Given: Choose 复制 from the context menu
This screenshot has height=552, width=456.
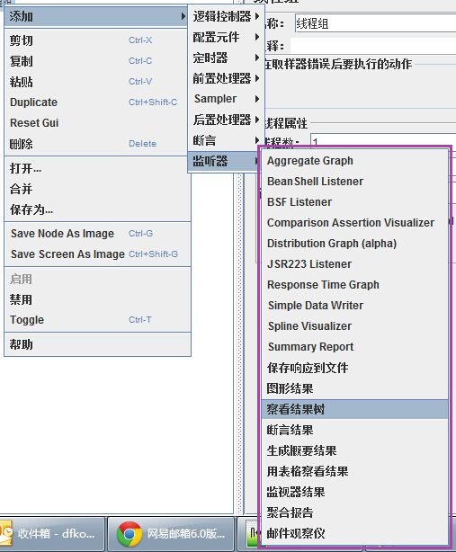Looking at the screenshot, I should pyautogui.click(x=97, y=61).
